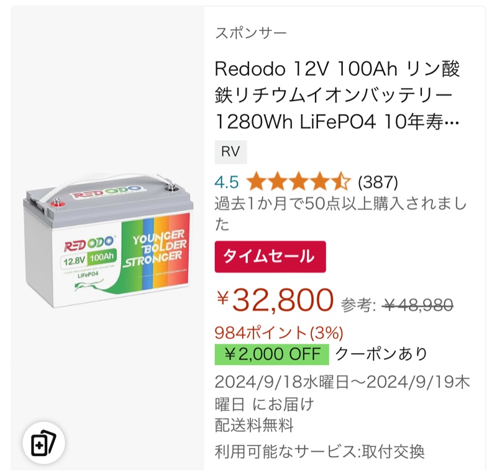This screenshot has height=471, width=497.
Task: Click the 984ポイント (3%) points text
Action: pyautogui.click(x=279, y=333)
